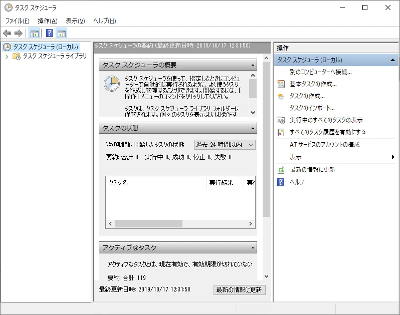Screen dimensions: 400x315
Task: Collapse タスク スケジューラ (ローカル) actions group
Action: (x=392, y=60)
